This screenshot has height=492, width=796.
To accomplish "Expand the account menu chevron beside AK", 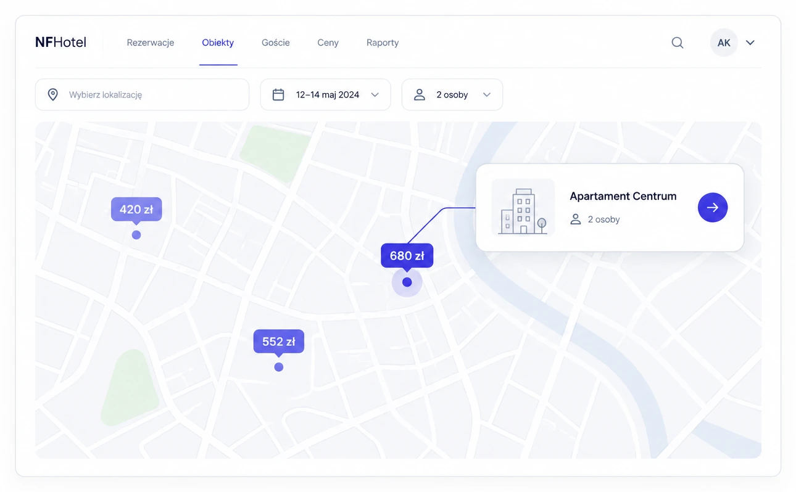I will coord(750,43).
